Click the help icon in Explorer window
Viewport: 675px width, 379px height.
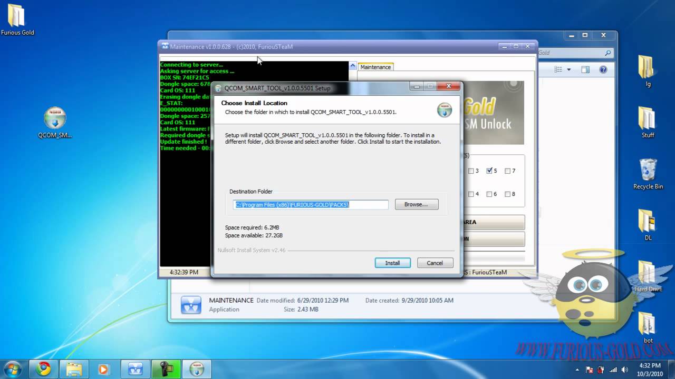[603, 69]
